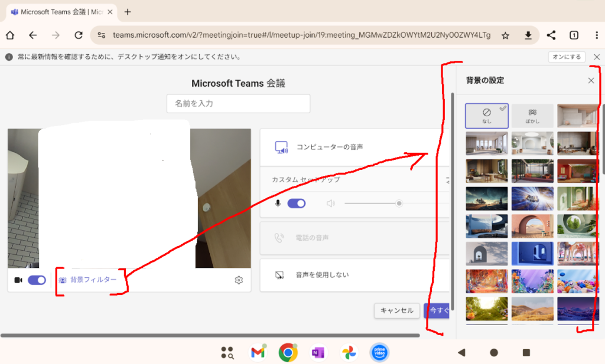Select the Microsoft Teams 会議 browser tab
This screenshot has height=364, width=605.
coord(61,12)
